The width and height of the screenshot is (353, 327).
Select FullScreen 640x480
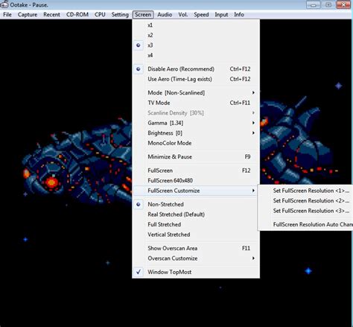pyautogui.click(x=196, y=180)
